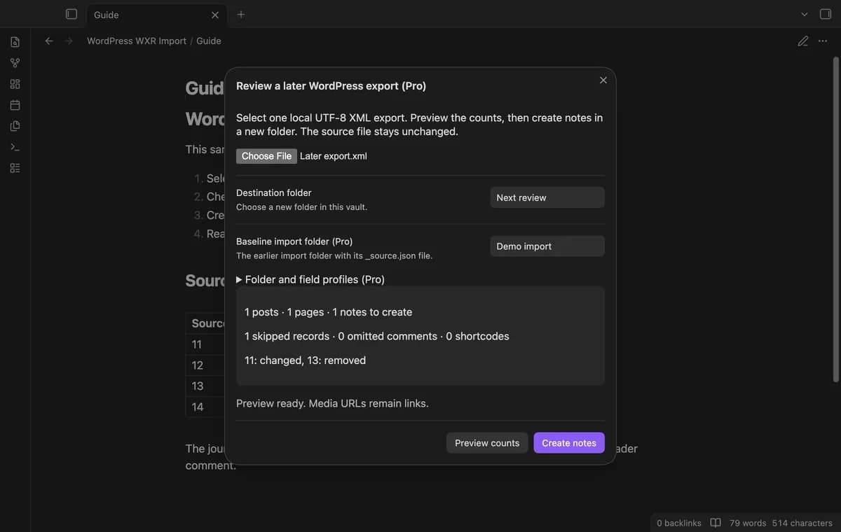The image size is (841, 532).
Task: Click the reading view book icon in status bar
Action: click(716, 523)
